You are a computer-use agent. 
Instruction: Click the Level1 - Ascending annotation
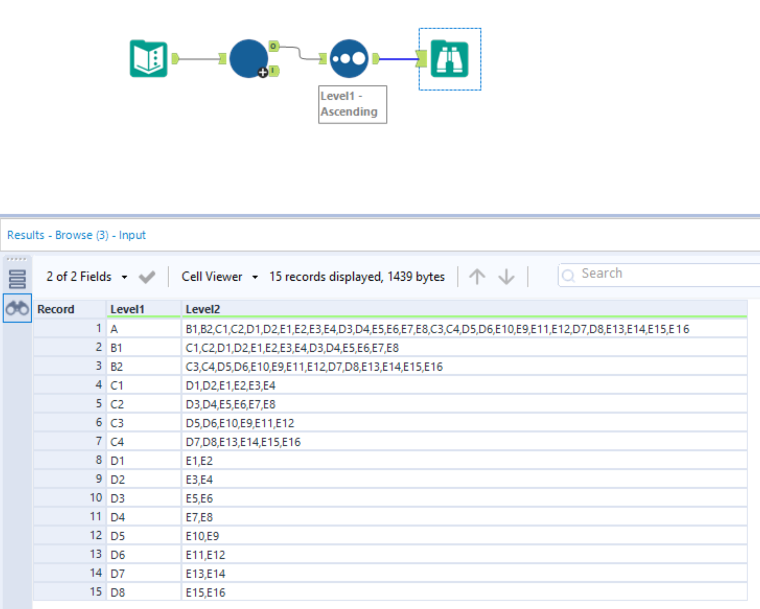(352, 104)
